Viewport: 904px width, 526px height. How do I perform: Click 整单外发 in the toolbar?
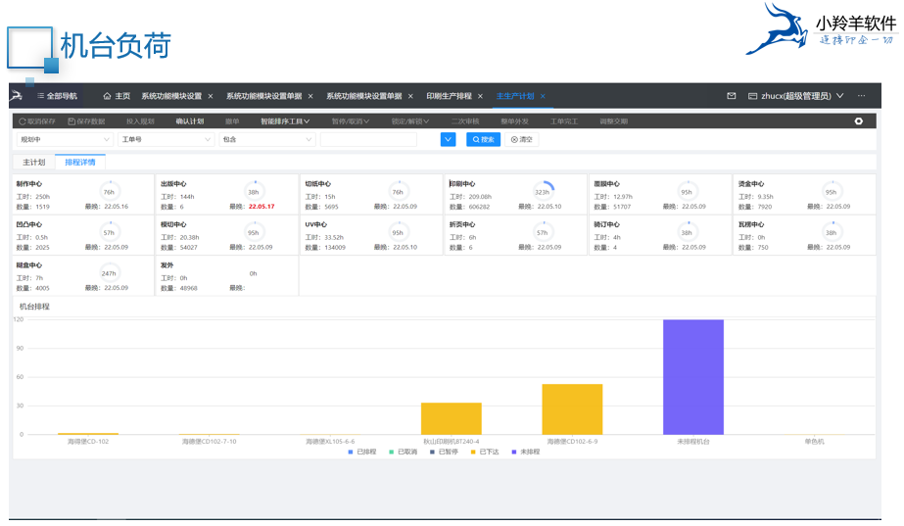click(x=514, y=121)
